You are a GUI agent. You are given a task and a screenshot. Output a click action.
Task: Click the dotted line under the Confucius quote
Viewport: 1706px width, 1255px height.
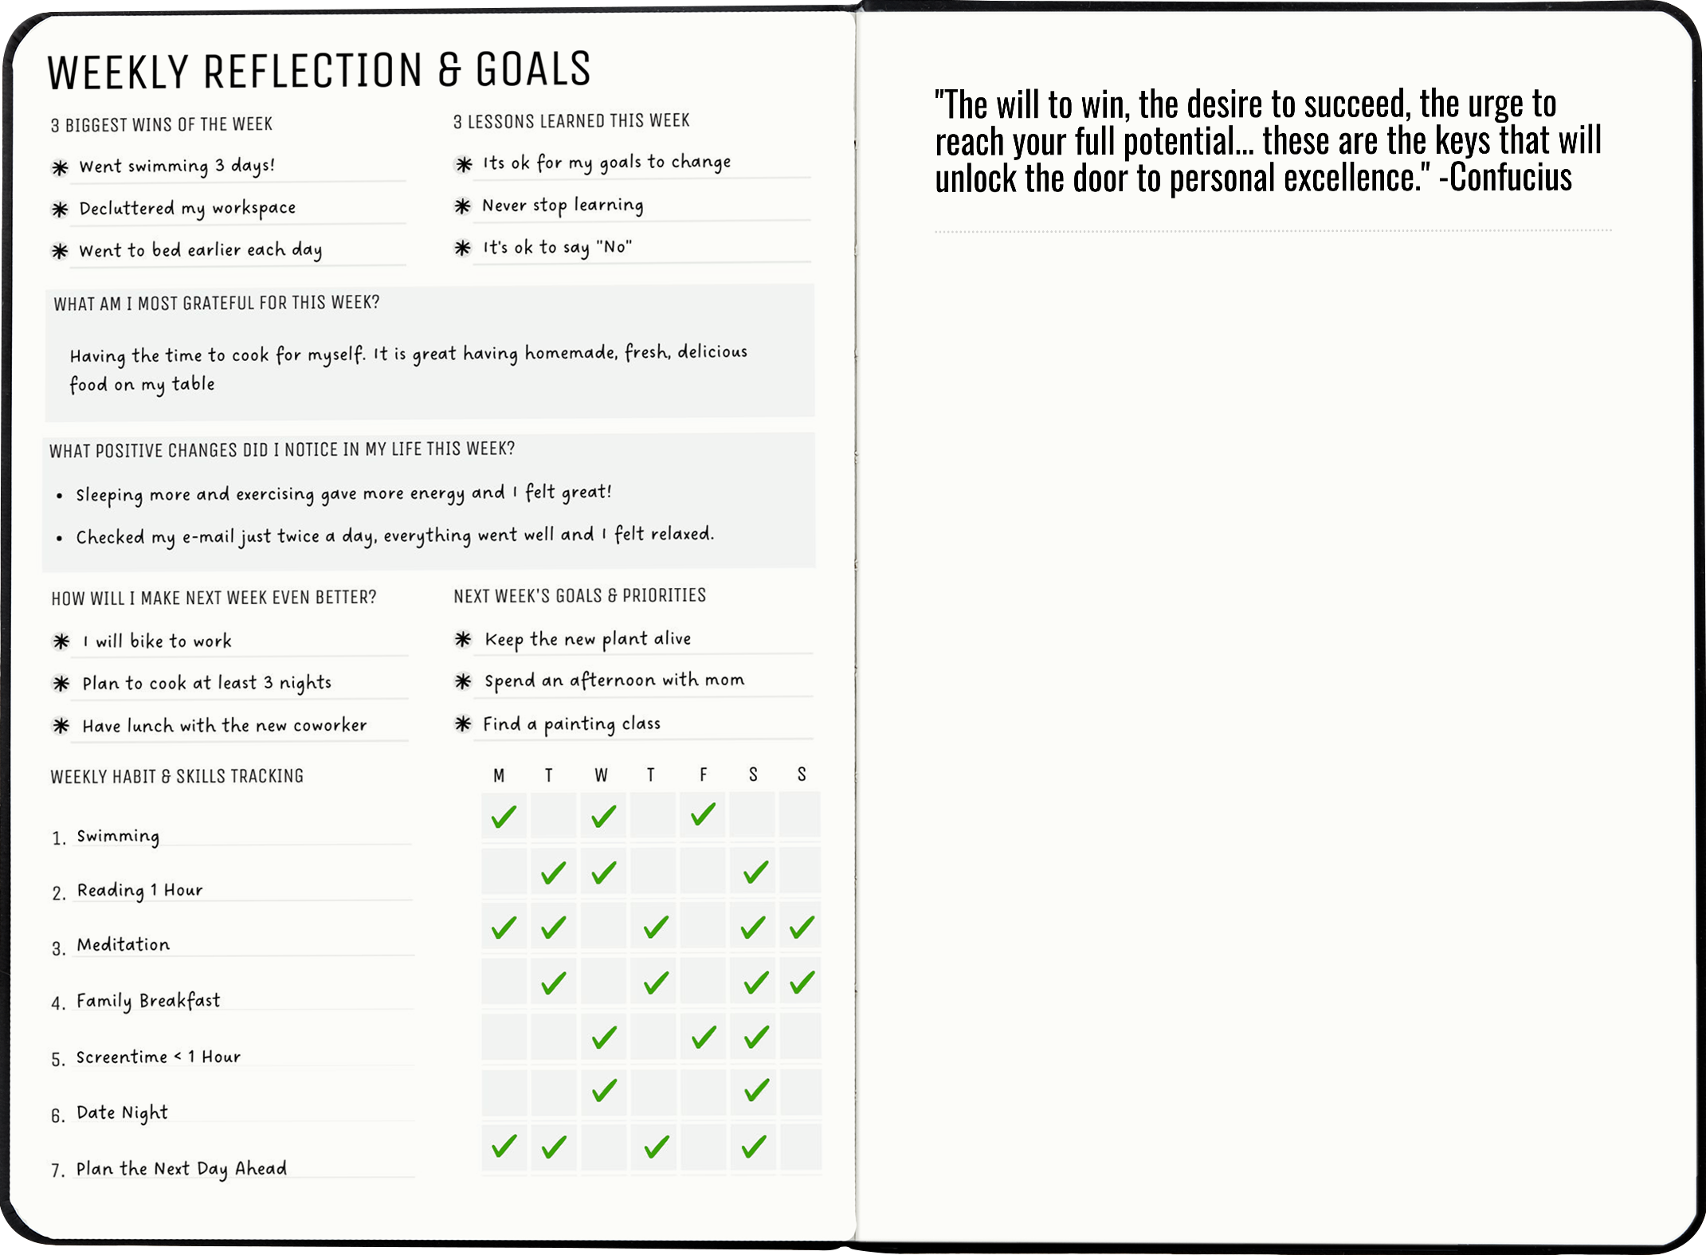pos(1273,231)
